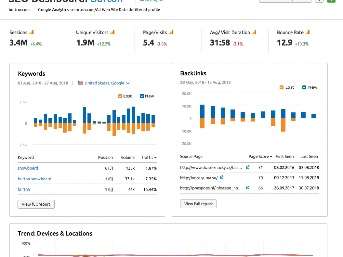This screenshot has height=257, width=343.
Task: Click the First Seen column header
Action: (x=285, y=157)
